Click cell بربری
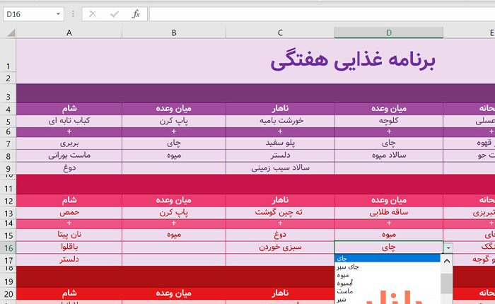The image size is (495, 304). [69, 144]
